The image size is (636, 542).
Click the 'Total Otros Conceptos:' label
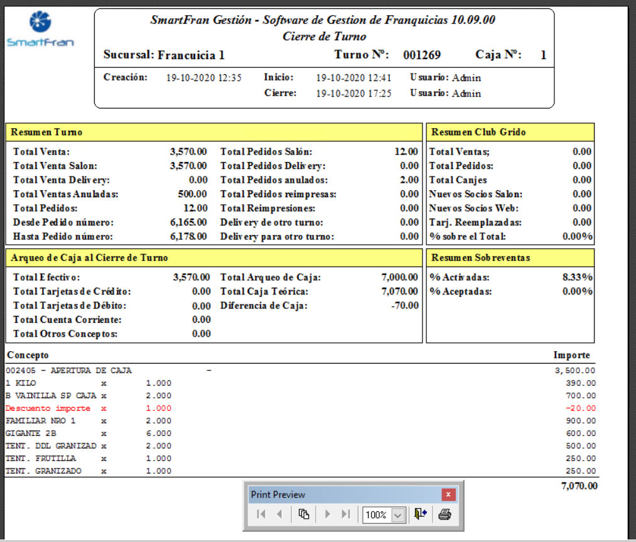tap(65, 334)
